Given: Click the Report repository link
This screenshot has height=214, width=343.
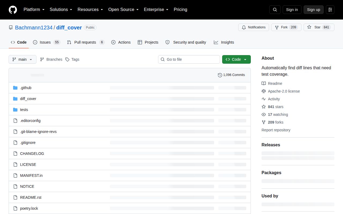Looking at the screenshot, I should coord(276,130).
